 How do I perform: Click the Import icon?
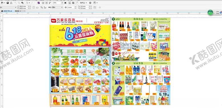[43, 3]
